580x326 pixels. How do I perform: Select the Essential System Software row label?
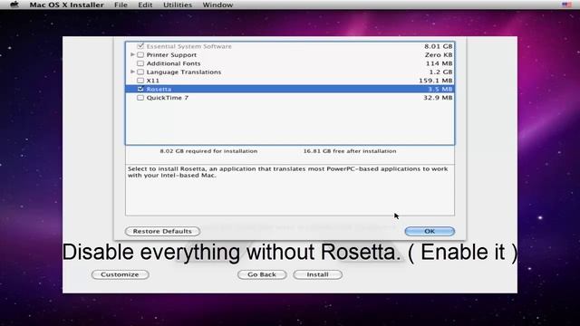coord(188,46)
